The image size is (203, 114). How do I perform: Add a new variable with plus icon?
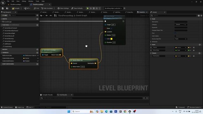coord(37,53)
